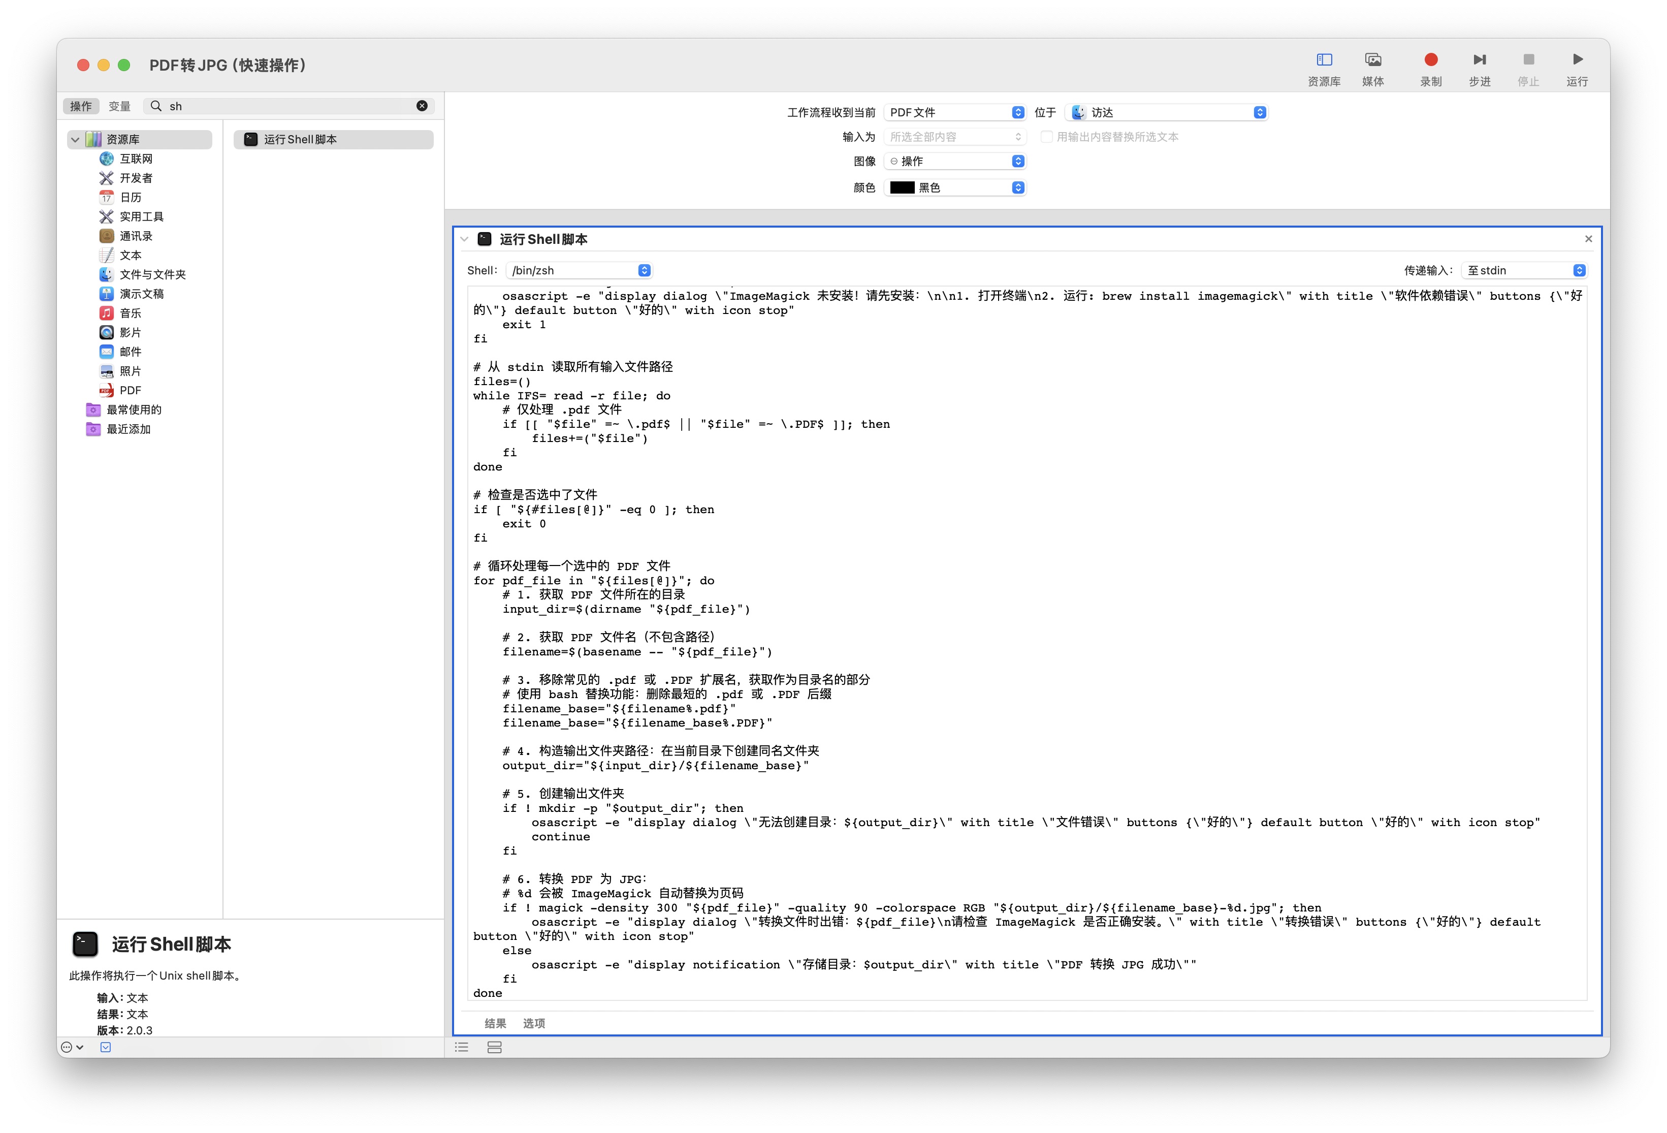The width and height of the screenshot is (1667, 1133).
Task: Select the 文件与文件夹 library category
Action: click(x=152, y=274)
